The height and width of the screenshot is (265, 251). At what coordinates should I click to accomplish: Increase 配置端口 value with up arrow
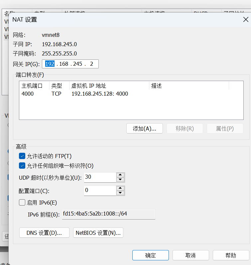point(120,188)
